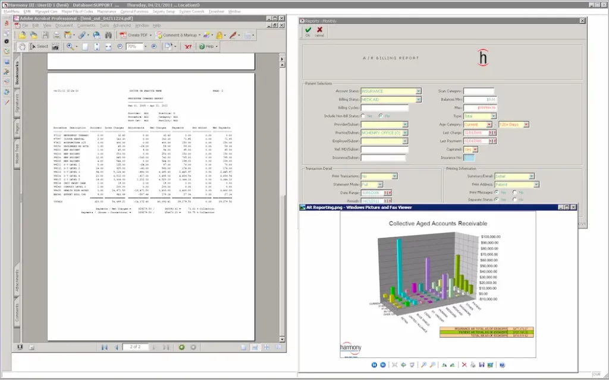Expand the Age Category dropdown showing Current
The image size is (609, 380).
click(x=489, y=125)
